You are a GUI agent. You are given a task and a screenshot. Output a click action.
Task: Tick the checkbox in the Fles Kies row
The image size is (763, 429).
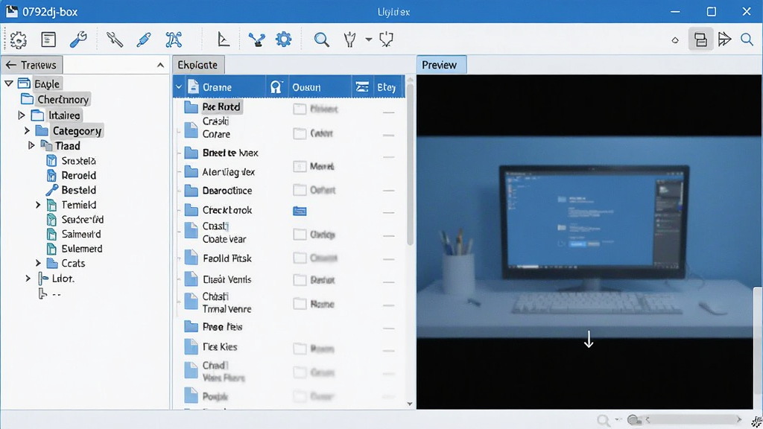point(300,349)
